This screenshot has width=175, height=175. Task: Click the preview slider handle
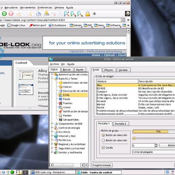click(x=134, y=138)
